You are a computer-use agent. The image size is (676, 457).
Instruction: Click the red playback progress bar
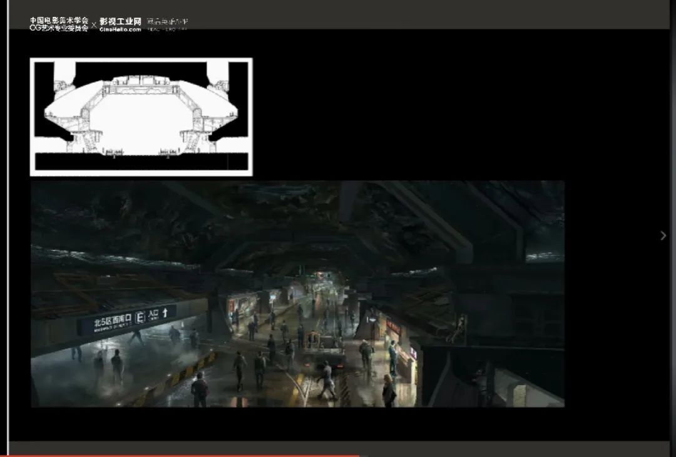pyautogui.click(x=180, y=455)
